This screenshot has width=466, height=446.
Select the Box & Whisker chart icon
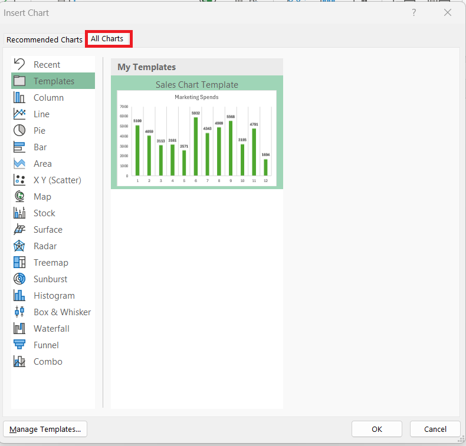click(19, 312)
